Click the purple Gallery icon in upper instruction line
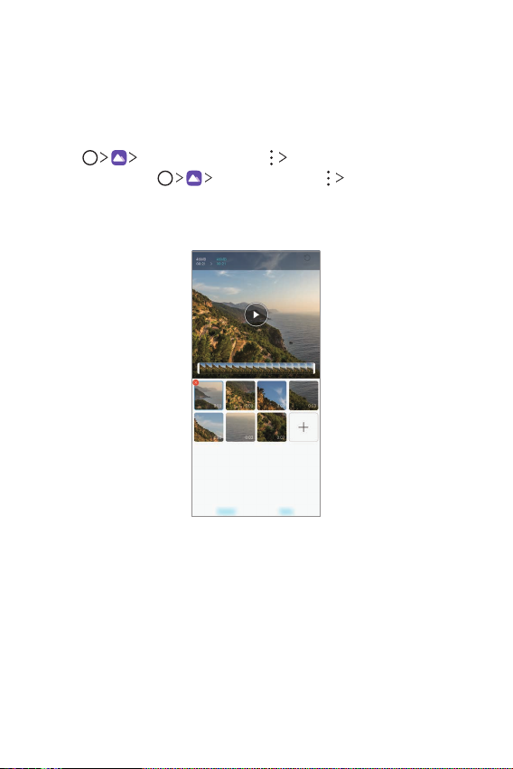 point(119,157)
